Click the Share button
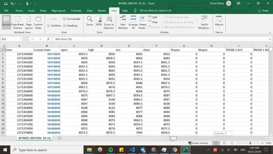This screenshot has height=154, width=273. point(263,11)
